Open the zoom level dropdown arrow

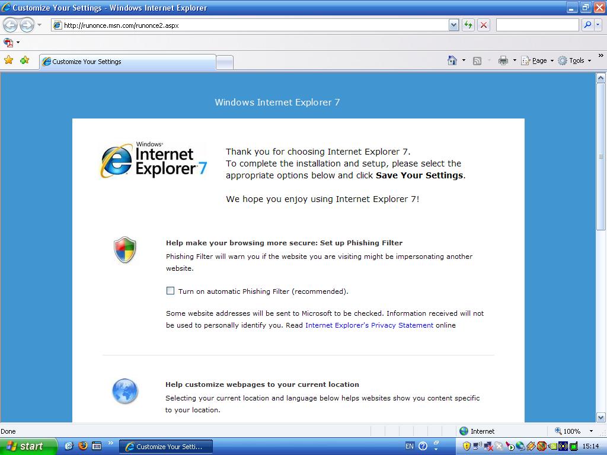click(591, 431)
